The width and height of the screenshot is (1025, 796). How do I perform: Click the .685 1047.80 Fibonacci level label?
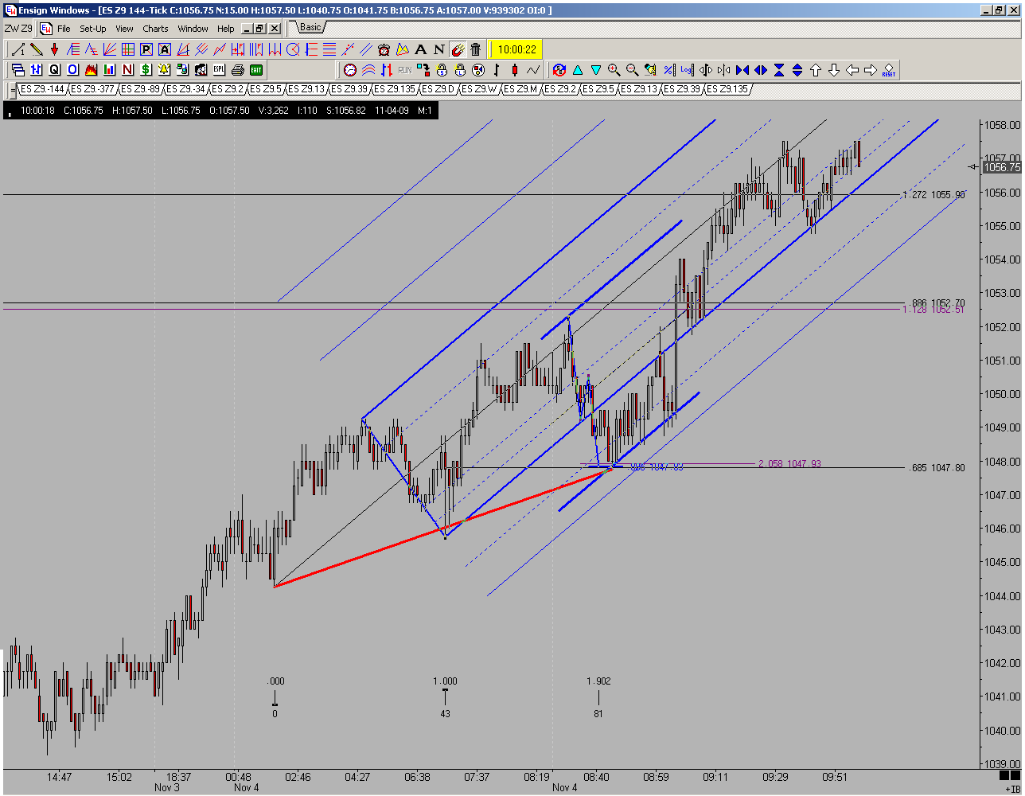937,468
